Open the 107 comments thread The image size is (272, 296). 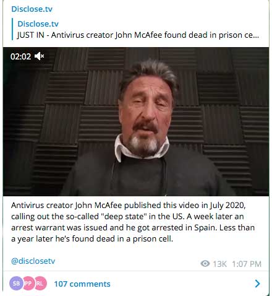pyautogui.click(x=82, y=284)
